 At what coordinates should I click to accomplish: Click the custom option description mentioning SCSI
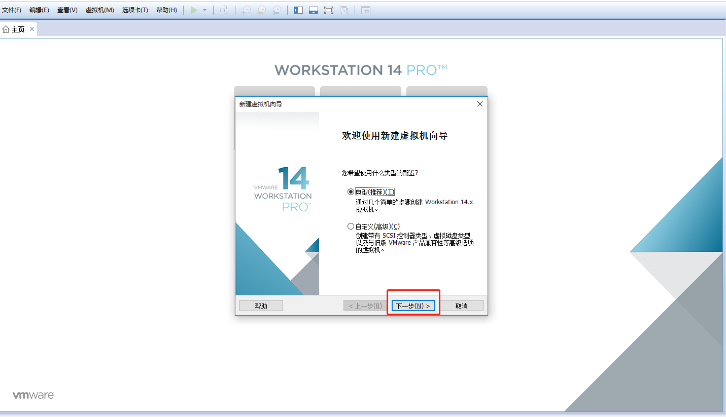(x=414, y=243)
